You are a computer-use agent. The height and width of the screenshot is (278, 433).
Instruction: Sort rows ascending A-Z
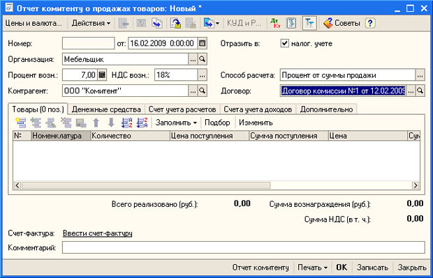coord(126,123)
